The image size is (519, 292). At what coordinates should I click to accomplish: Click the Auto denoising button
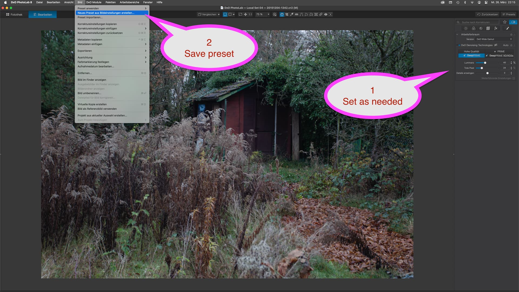pos(506,45)
